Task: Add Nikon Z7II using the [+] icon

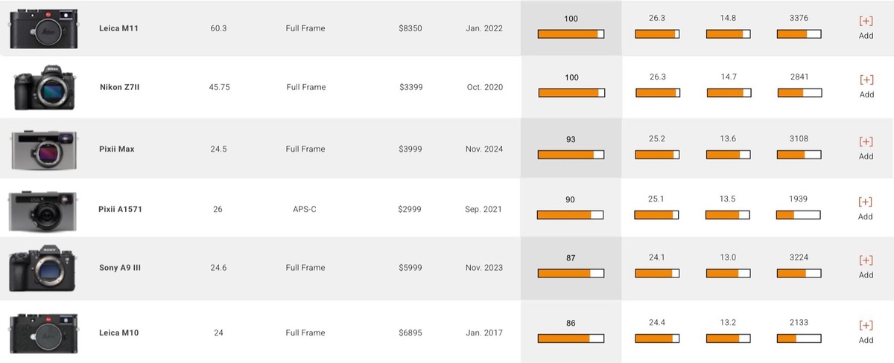Action: [866, 80]
